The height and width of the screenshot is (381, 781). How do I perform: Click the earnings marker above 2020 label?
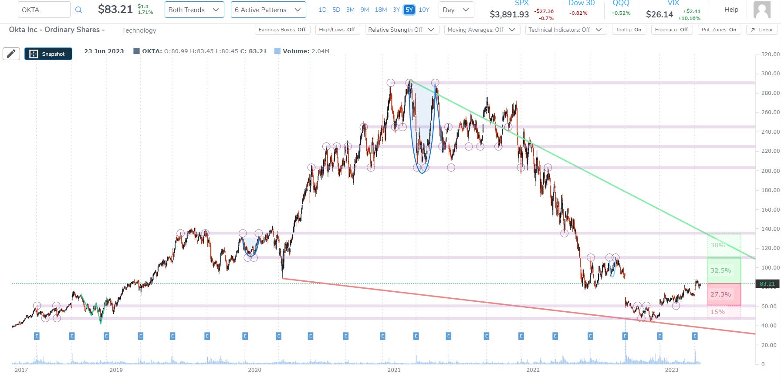point(245,336)
